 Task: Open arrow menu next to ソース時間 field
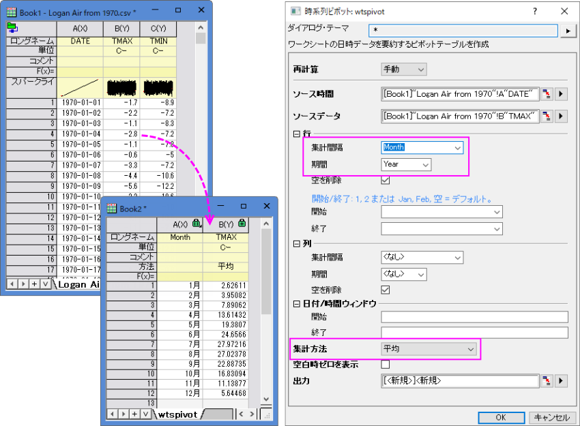pyautogui.click(x=561, y=94)
